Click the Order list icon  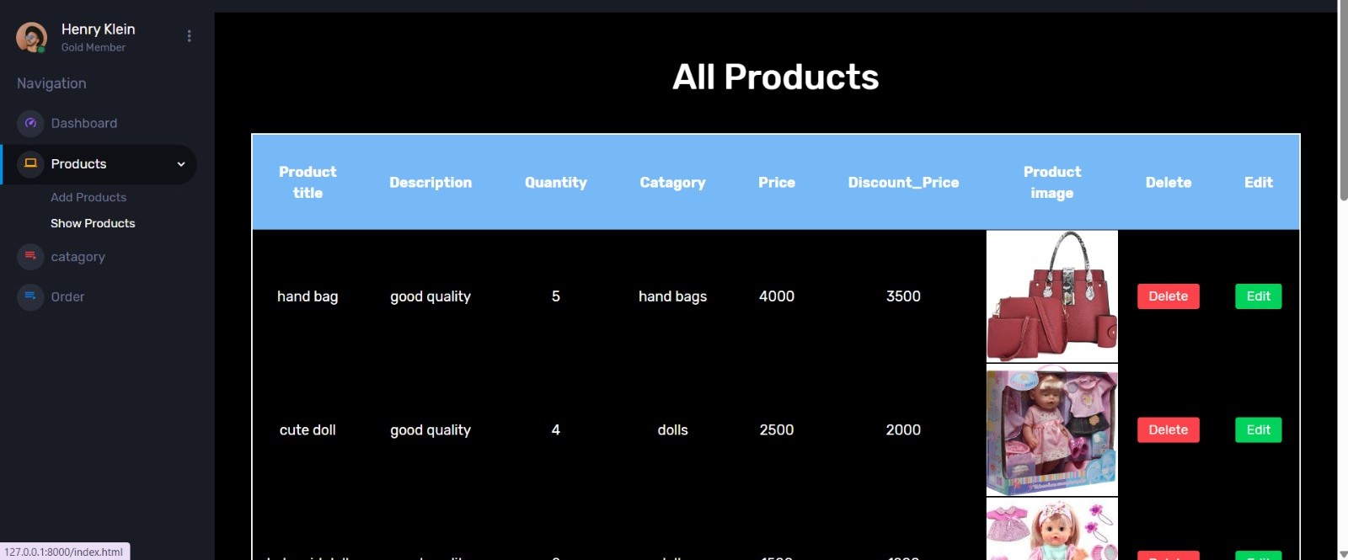(30, 296)
